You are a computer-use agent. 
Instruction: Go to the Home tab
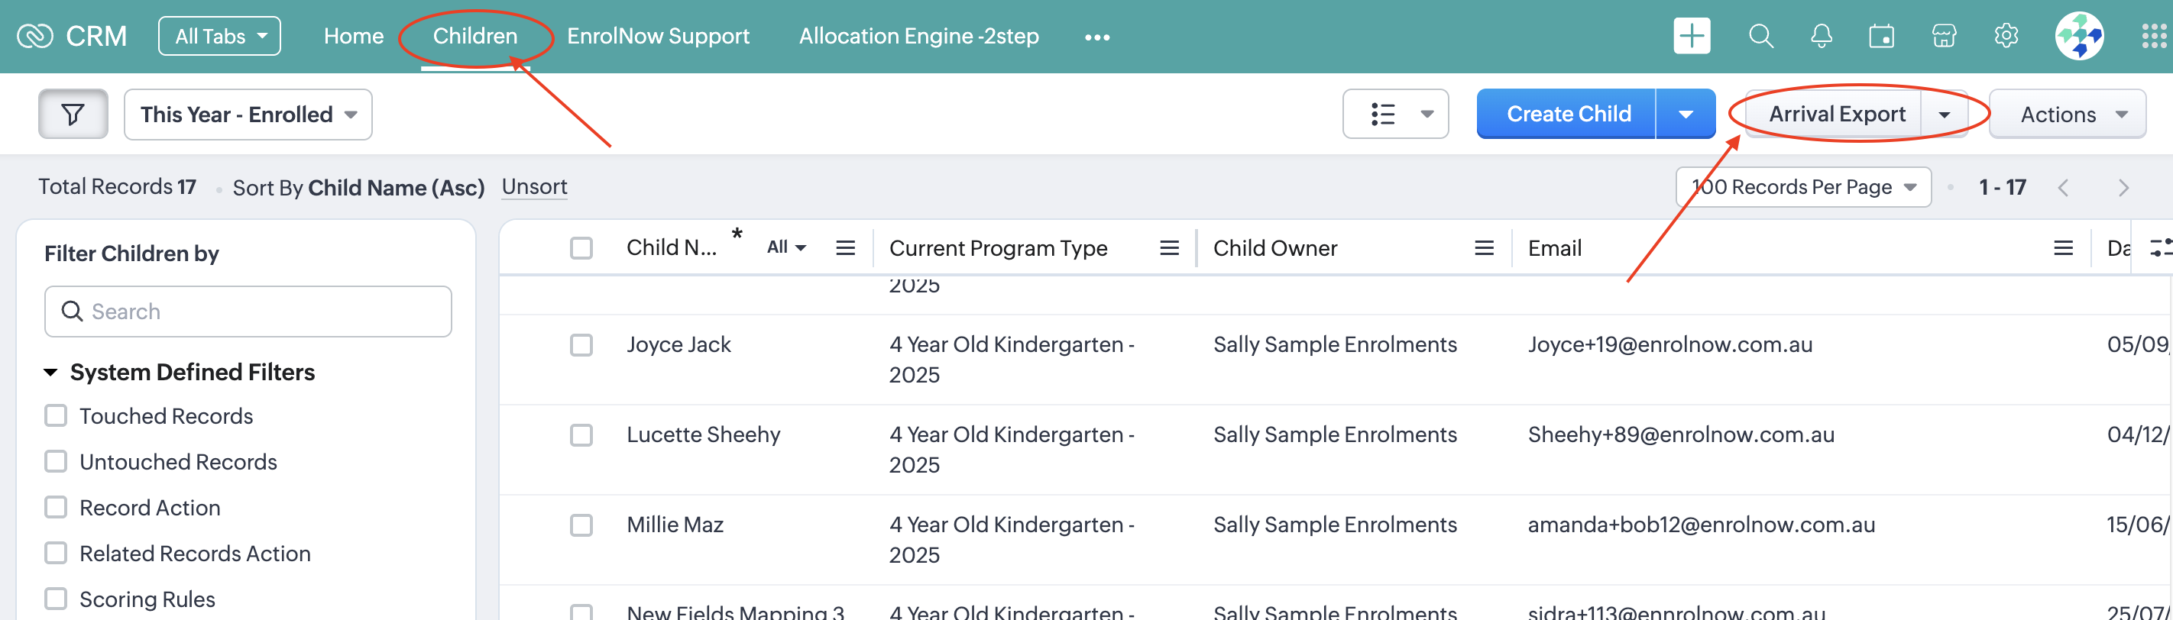[354, 37]
